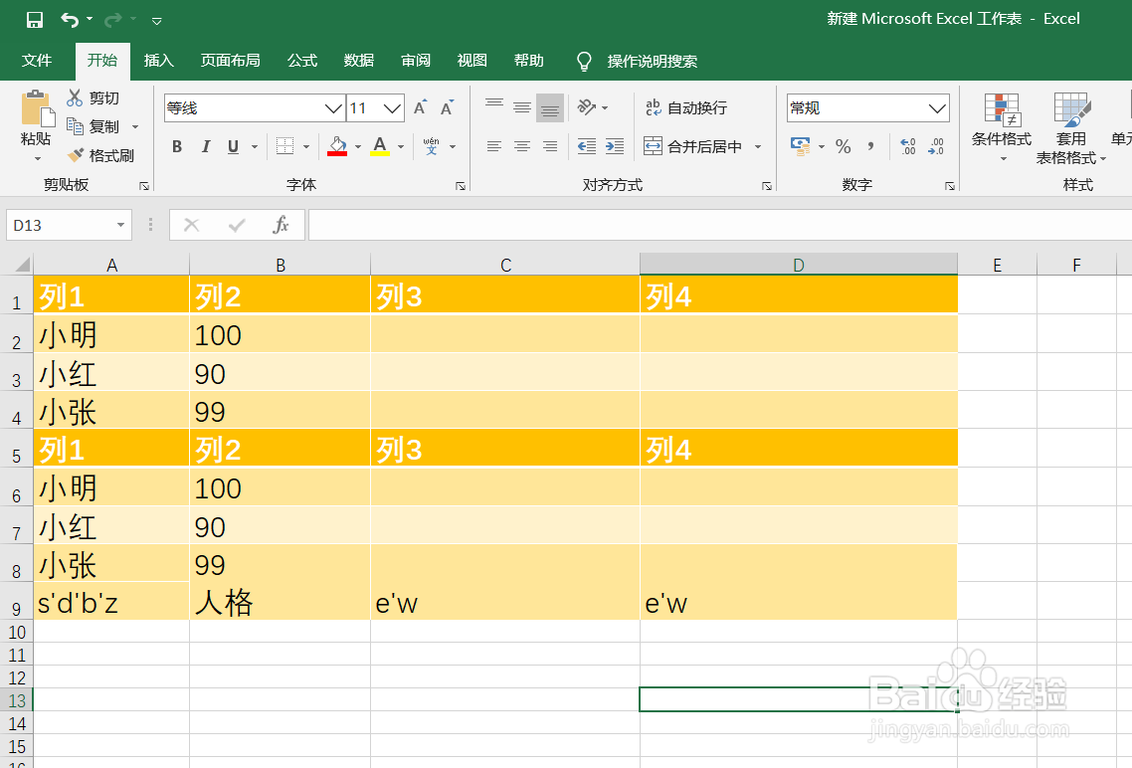Click the insert function fx icon
Viewport: 1132px width, 768px height.
click(x=281, y=225)
